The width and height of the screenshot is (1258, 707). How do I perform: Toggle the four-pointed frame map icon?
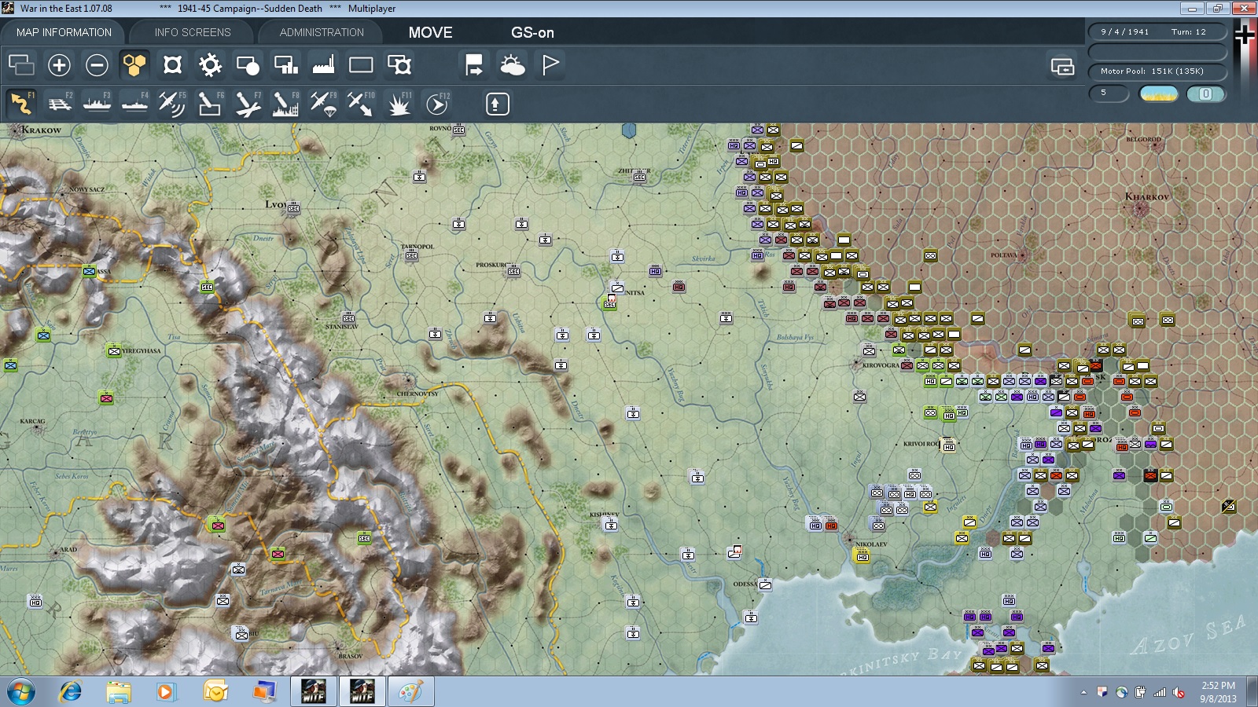[x=172, y=64]
